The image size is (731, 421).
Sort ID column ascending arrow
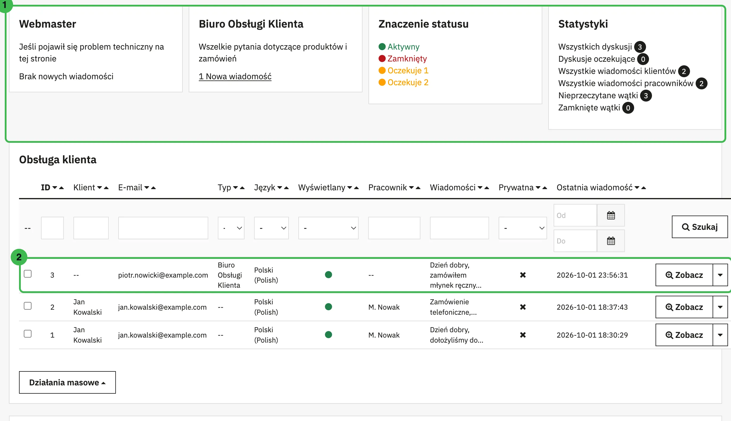point(62,188)
